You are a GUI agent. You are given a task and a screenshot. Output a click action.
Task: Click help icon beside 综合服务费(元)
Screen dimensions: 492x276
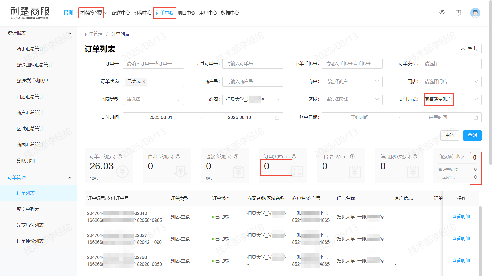coord(415,156)
